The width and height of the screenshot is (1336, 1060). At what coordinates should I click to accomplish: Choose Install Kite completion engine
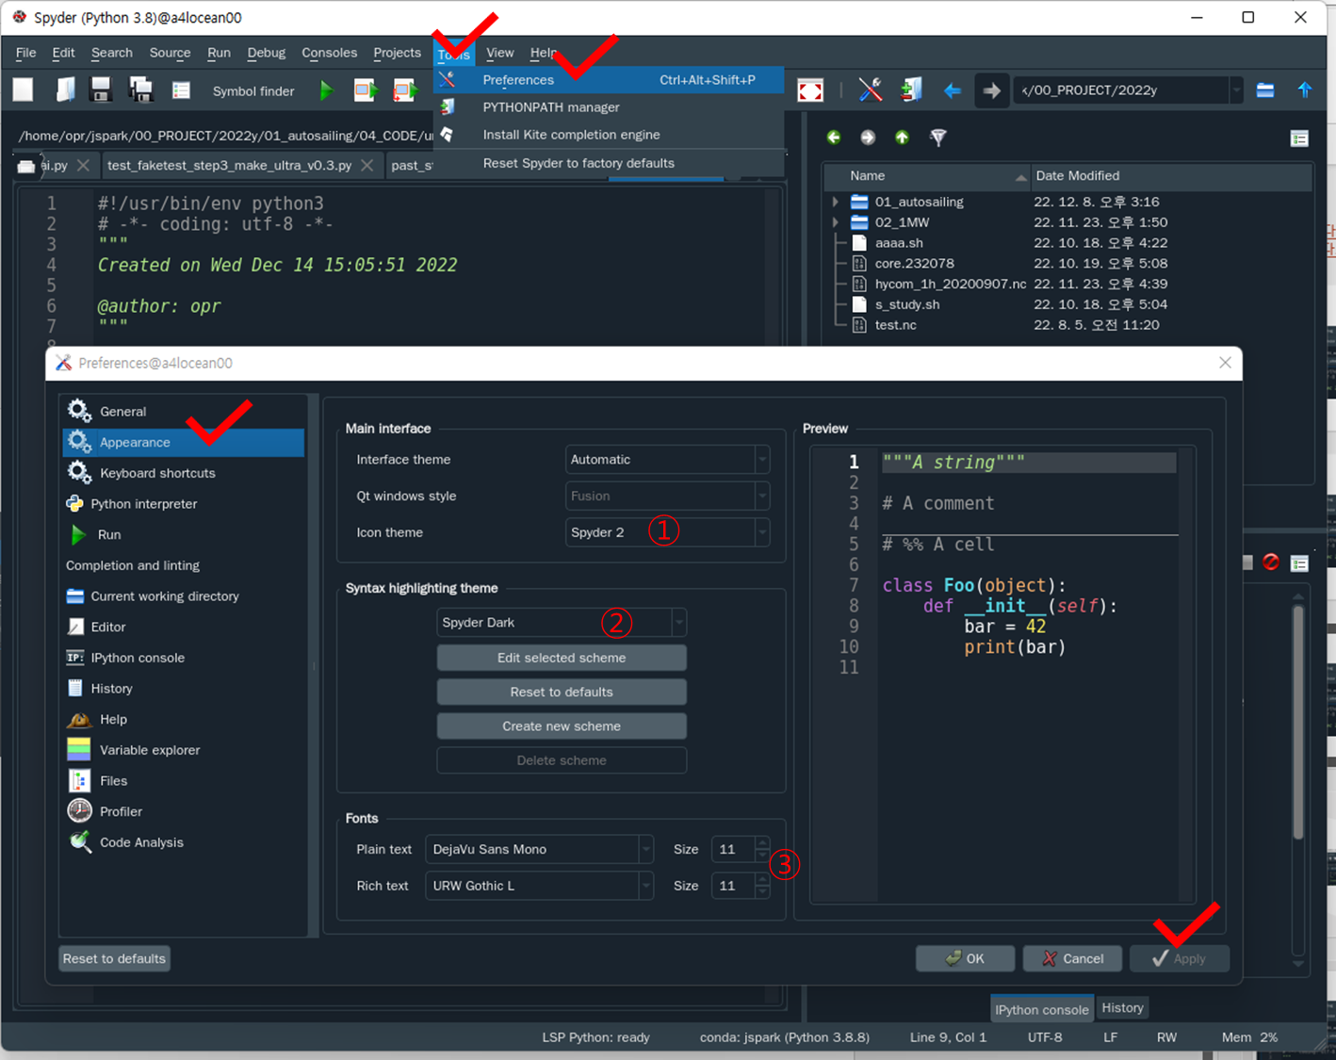(x=609, y=135)
